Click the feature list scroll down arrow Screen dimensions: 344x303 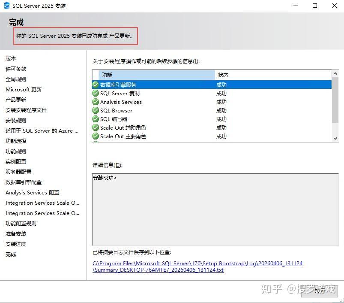click(x=335, y=139)
